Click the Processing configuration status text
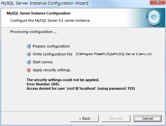Viewport: 166px width, 126px height. (x=33, y=32)
